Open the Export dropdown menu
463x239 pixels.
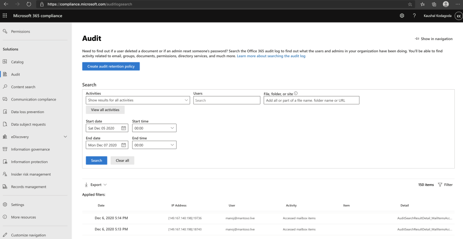(96, 185)
